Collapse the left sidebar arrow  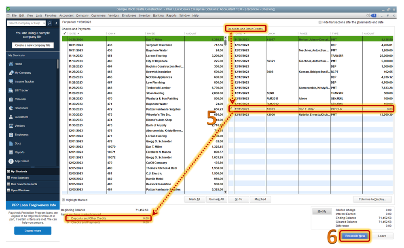56,23
